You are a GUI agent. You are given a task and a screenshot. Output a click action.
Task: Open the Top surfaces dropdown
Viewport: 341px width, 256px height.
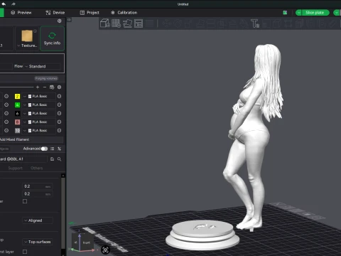click(38, 242)
